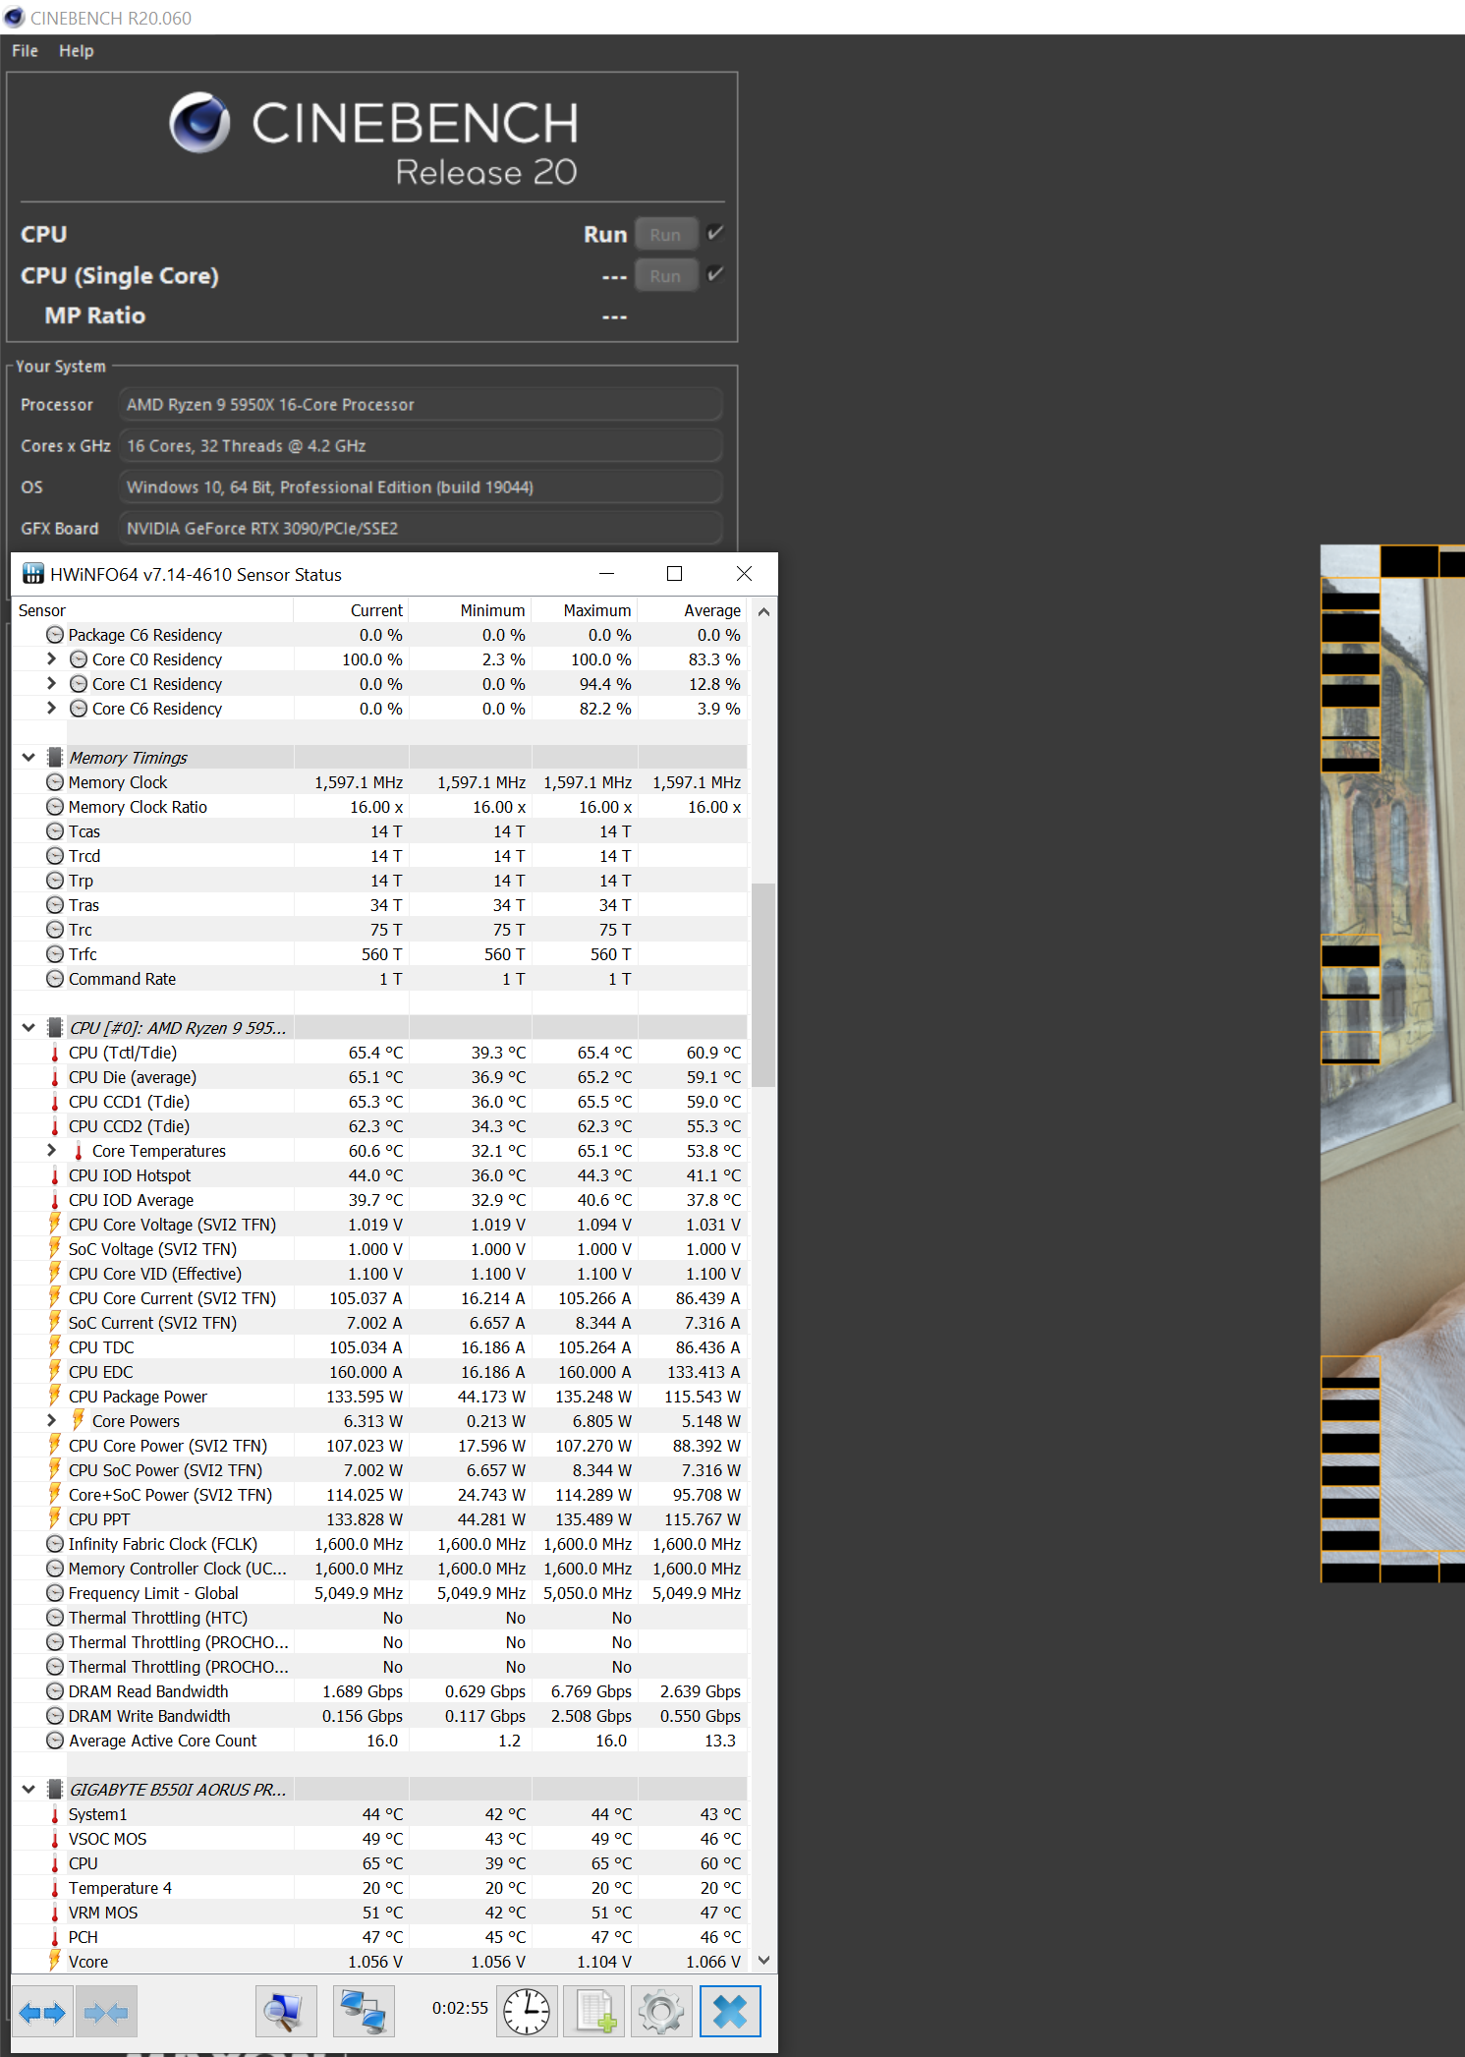Minimize the HWiNFO64 Sensor Status window

pos(606,574)
